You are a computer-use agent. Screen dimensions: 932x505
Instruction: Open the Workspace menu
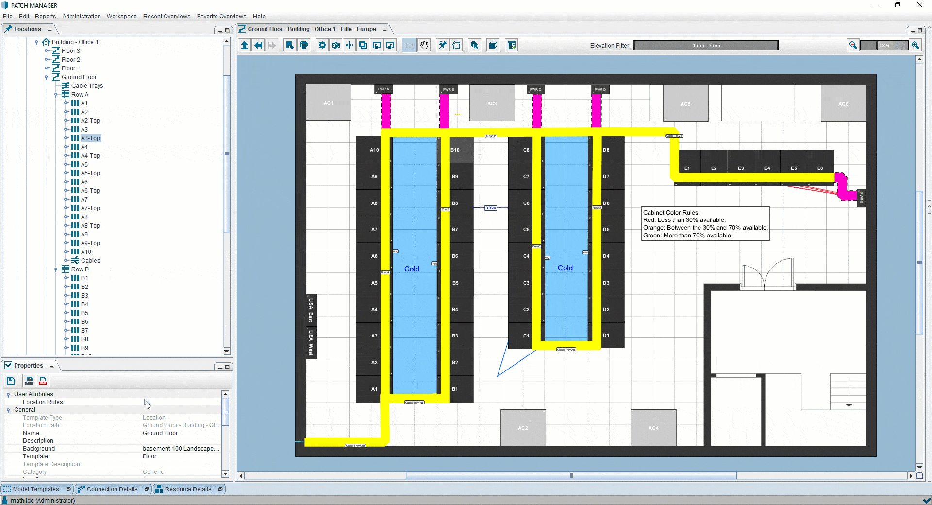(x=122, y=17)
